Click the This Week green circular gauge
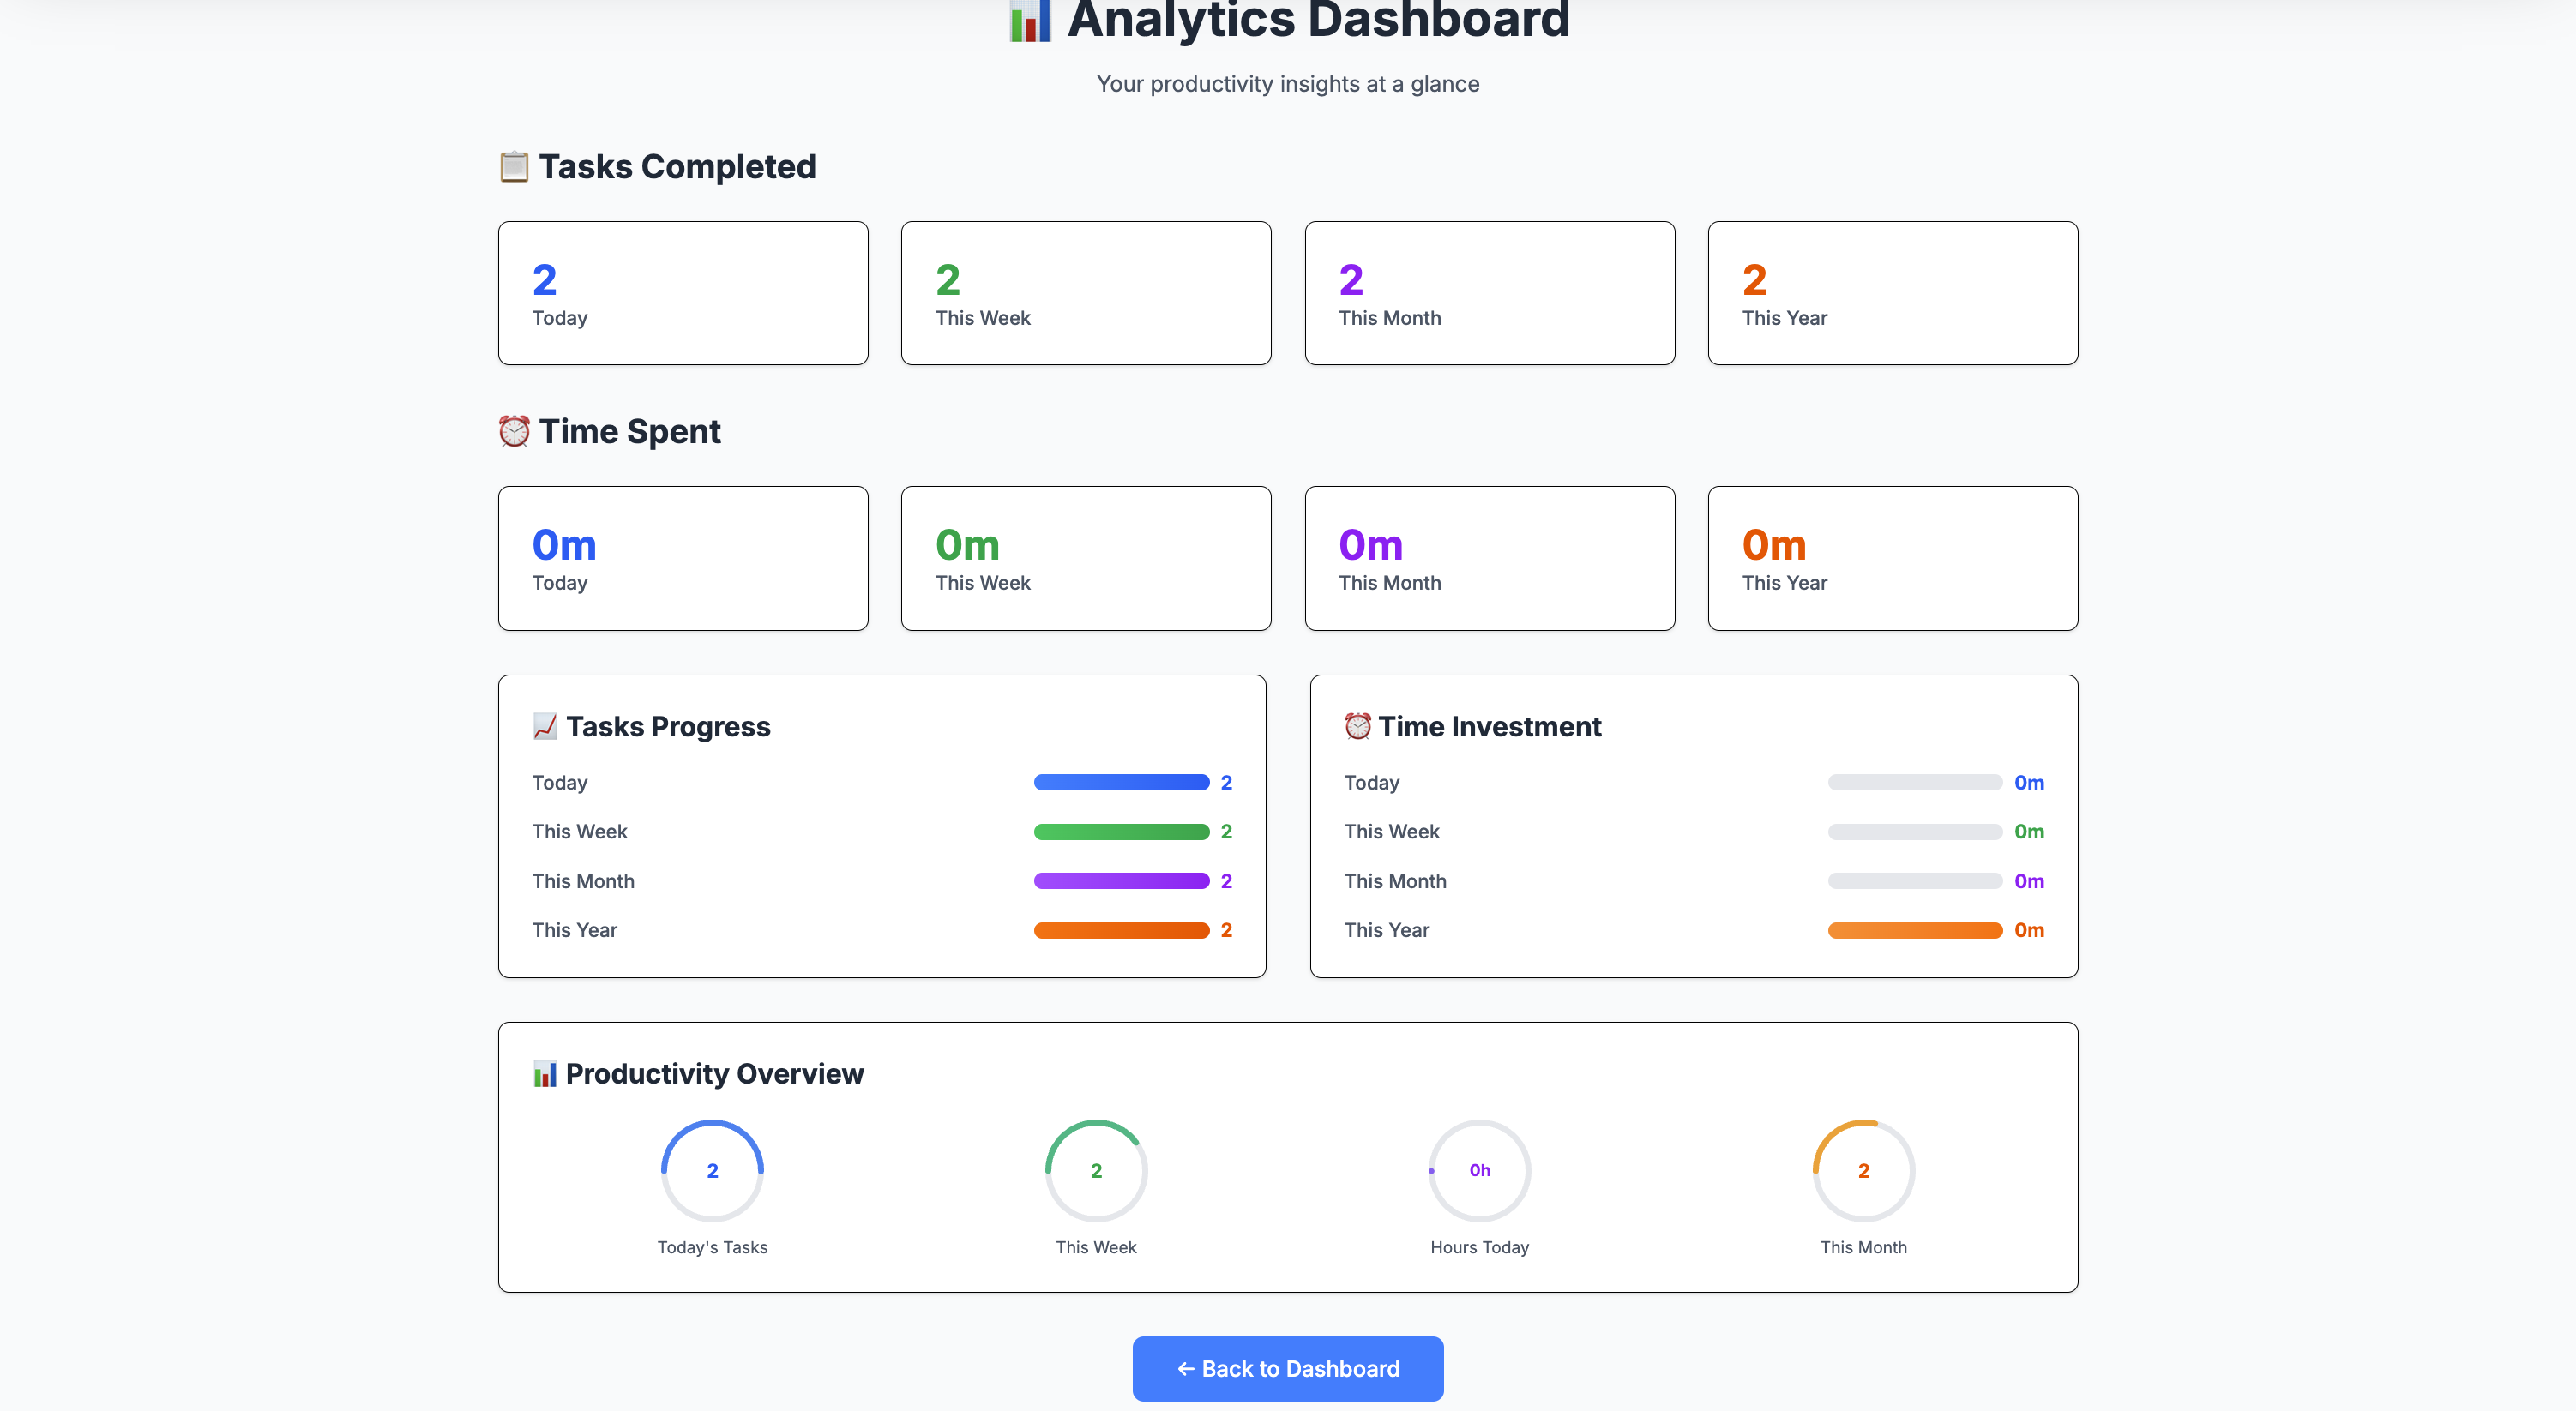The width and height of the screenshot is (2576, 1411). click(x=1096, y=1170)
